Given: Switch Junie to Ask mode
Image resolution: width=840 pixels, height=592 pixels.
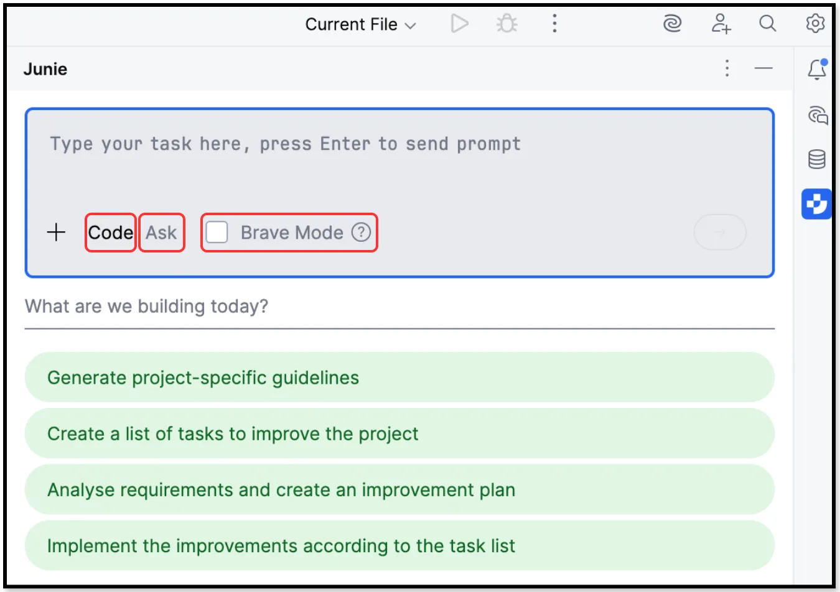Looking at the screenshot, I should [x=162, y=232].
